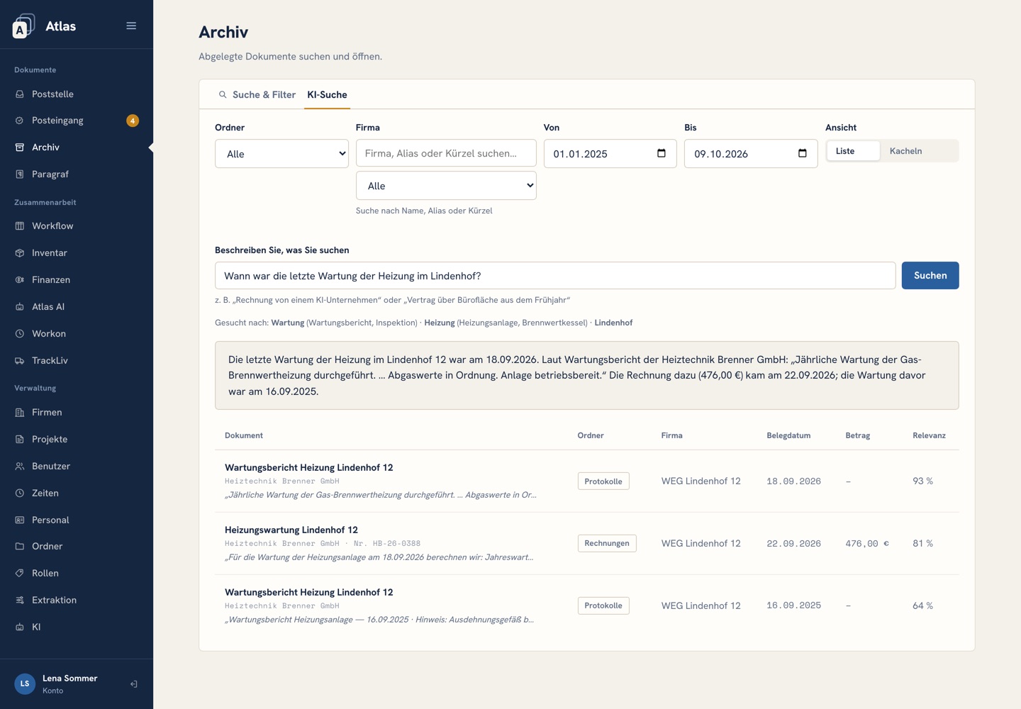Click the Inventar box icon

tap(20, 253)
